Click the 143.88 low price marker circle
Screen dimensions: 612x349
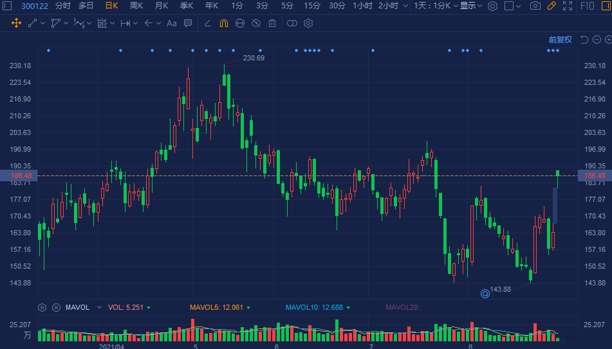pos(485,294)
